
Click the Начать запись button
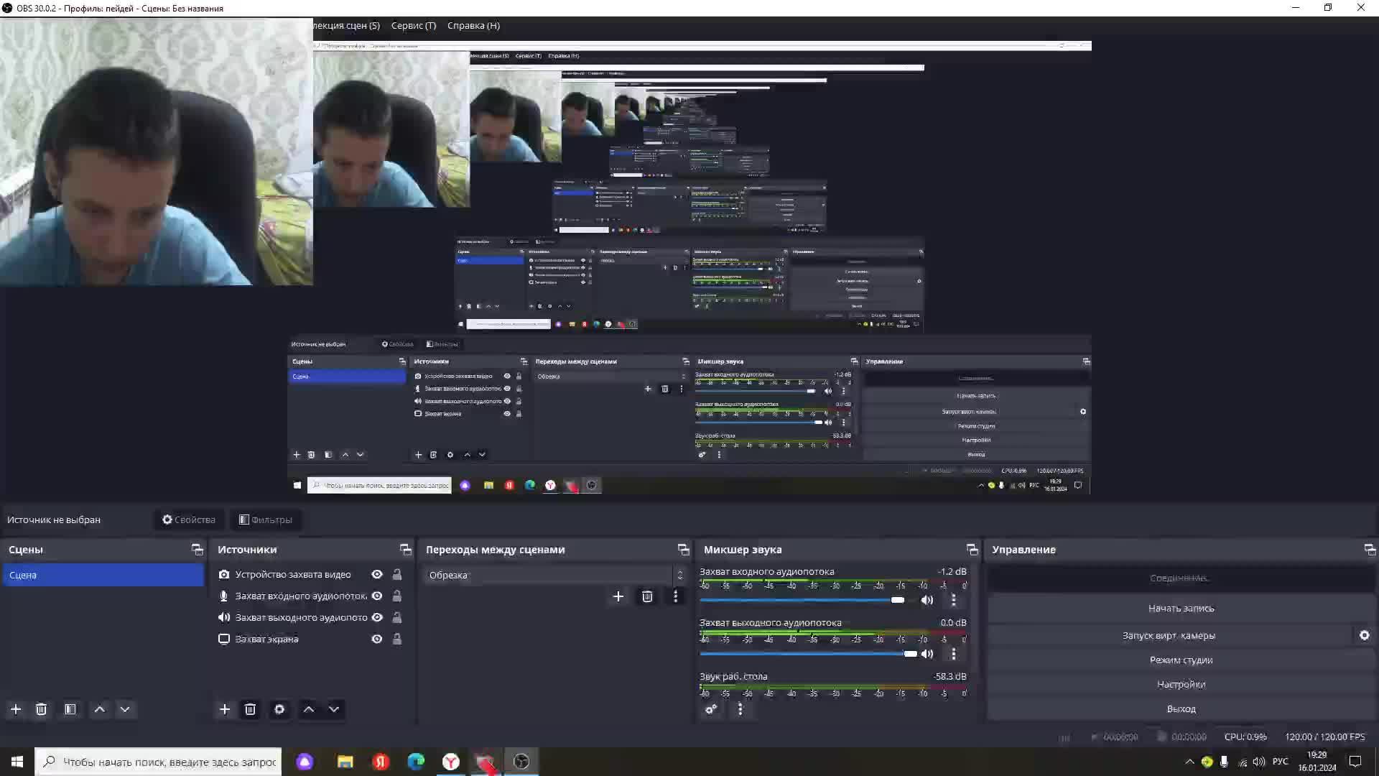[x=1181, y=608]
